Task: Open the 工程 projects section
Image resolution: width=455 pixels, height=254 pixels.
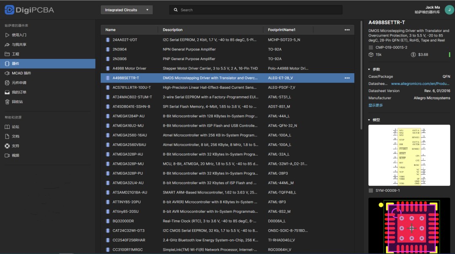Action: click(x=48, y=54)
